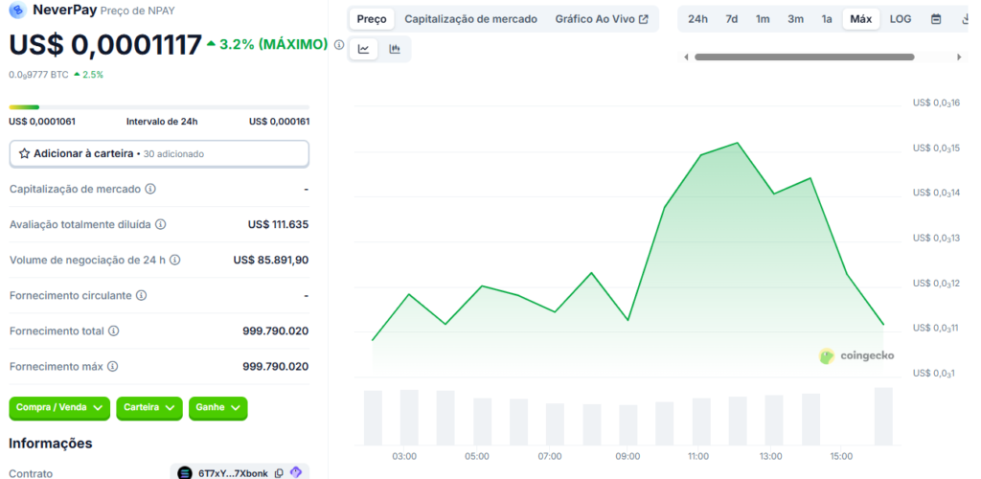The height and width of the screenshot is (479, 981).
Task: Show info for Fornecimento circulante
Action: (x=142, y=295)
